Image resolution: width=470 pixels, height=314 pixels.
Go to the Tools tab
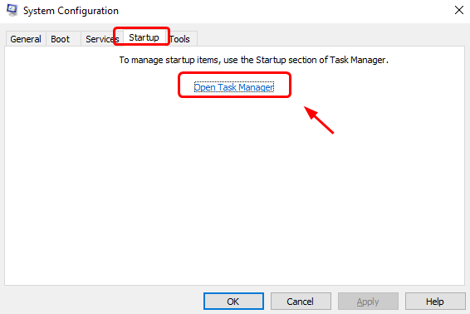(x=182, y=39)
